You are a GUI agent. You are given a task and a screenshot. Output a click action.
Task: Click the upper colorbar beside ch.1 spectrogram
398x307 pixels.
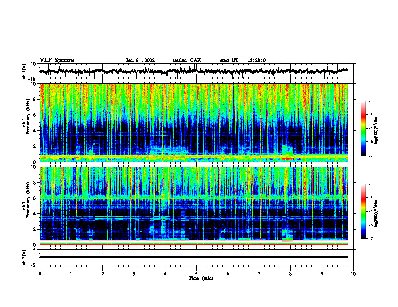pos(364,128)
